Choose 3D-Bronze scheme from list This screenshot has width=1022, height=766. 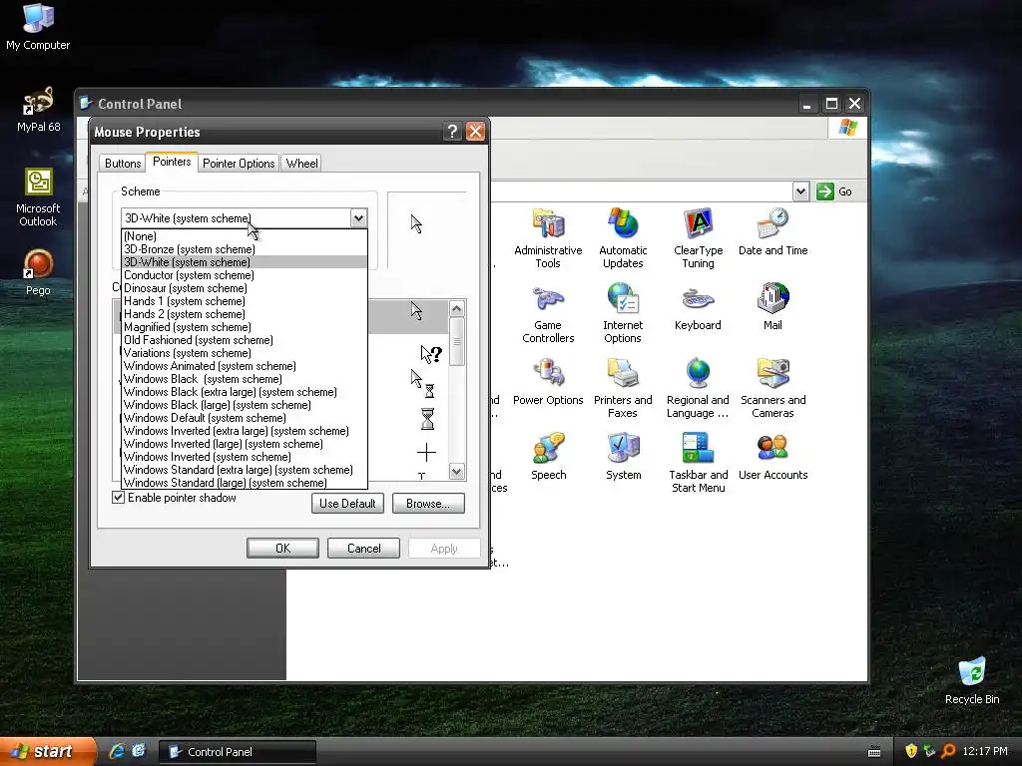tap(245, 249)
